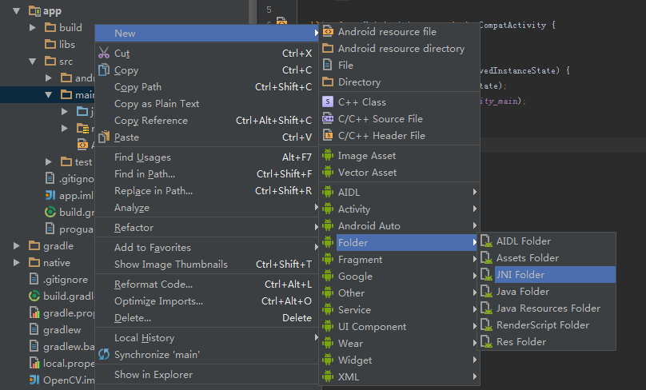The width and height of the screenshot is (646, 390).
Task: Select Show in Explorer
Action: click(153, 375)
